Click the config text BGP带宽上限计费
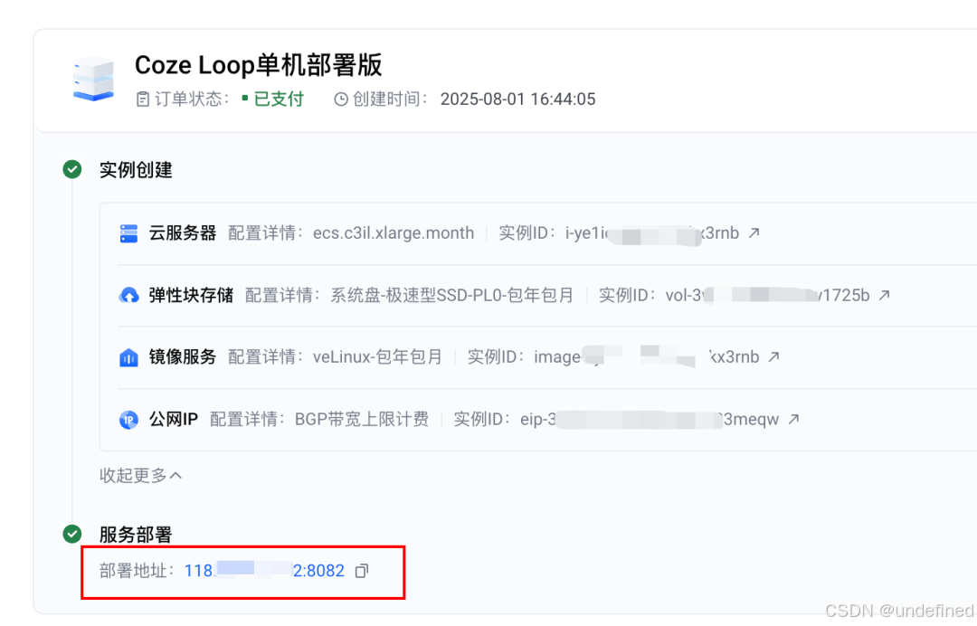977x626 pixels. coord(361,419)
